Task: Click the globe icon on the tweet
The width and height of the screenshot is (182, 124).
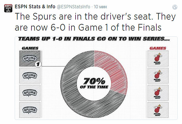Action: pos(175,7)
